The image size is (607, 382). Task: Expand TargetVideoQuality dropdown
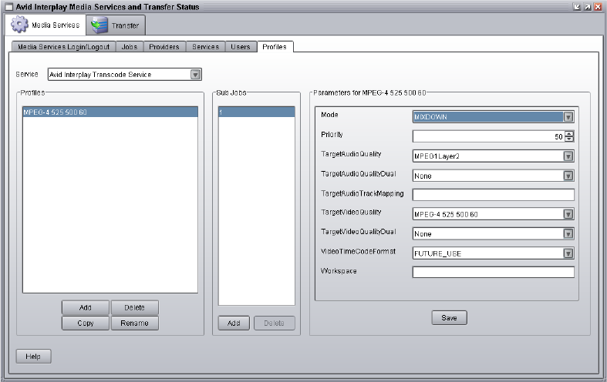[x=568, y=214]
